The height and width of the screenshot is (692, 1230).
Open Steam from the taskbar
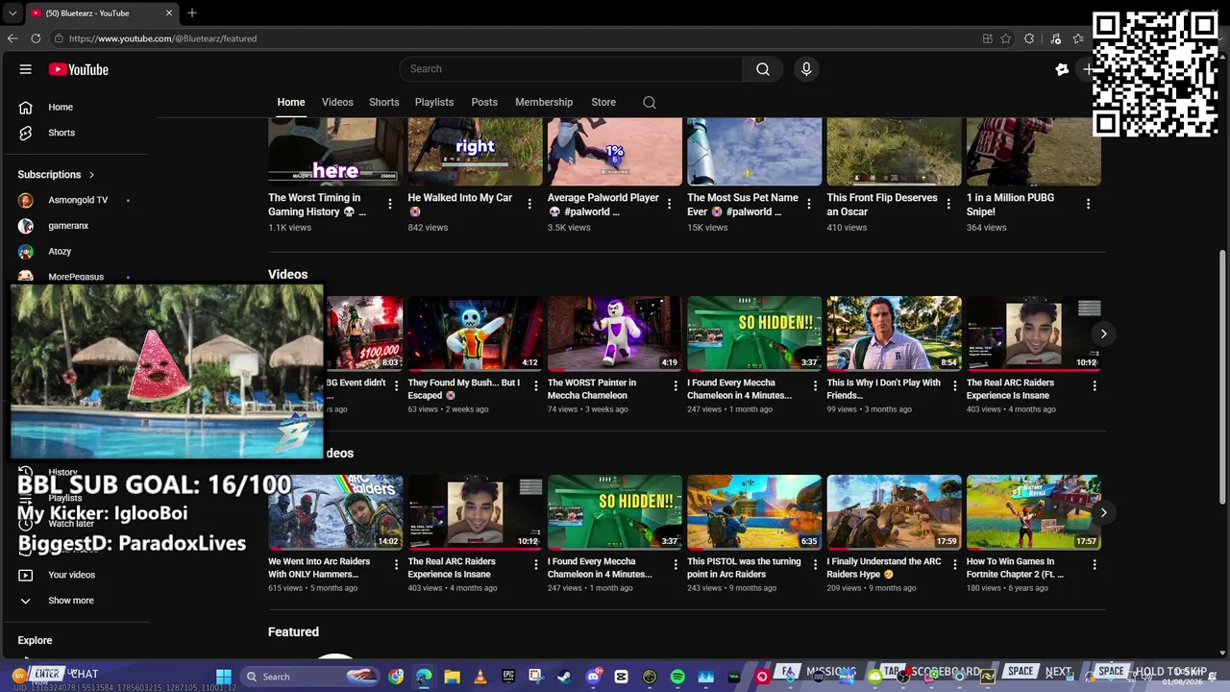[x=564, y=677]
